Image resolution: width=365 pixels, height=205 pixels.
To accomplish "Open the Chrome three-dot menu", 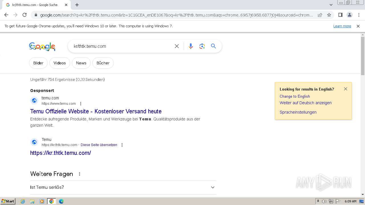I will pyautogui.click(x=359, y=15).
